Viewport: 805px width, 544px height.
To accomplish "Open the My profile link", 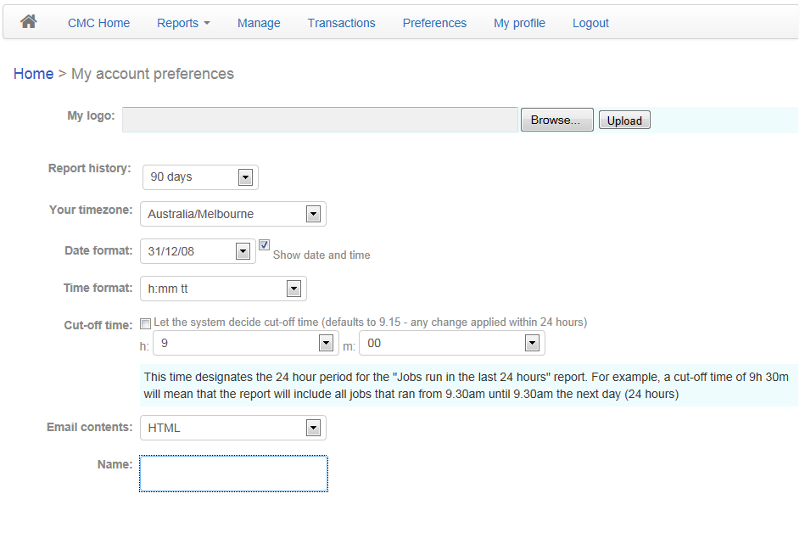I will (x=519, y=23).
